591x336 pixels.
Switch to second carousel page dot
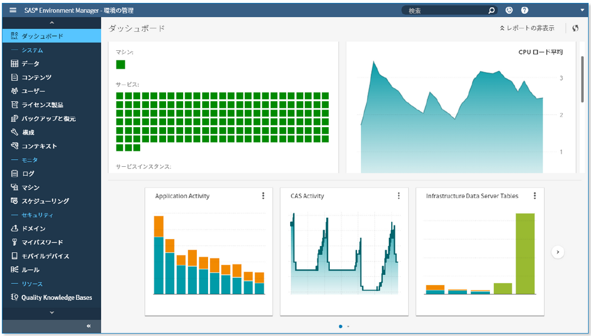[348, 327]
